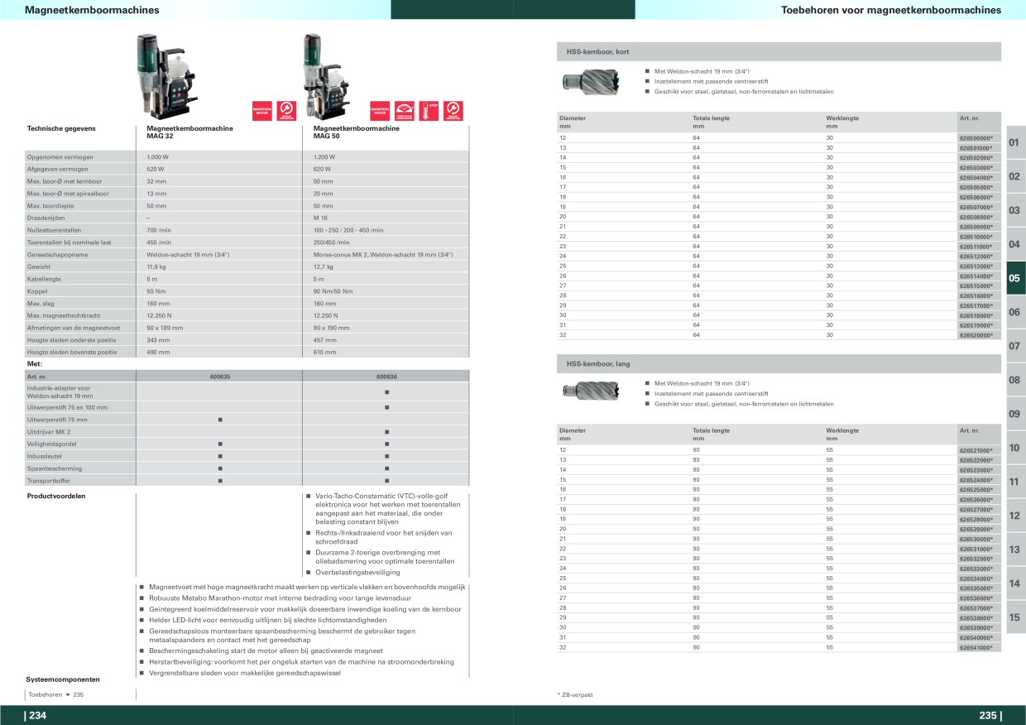1026x725 pixels.
Task: Click the thermometer STOP overload icon
Action: (x=429, y=111)
